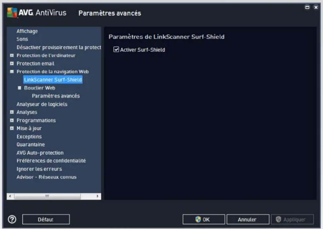Expand Protection email node
Screen dimensions: 323x229
(x=12, y=63)
